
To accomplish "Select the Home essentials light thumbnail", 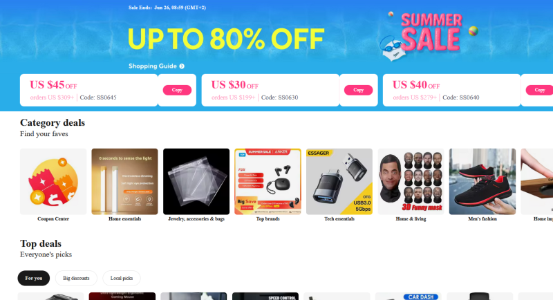I will [125, 182].
